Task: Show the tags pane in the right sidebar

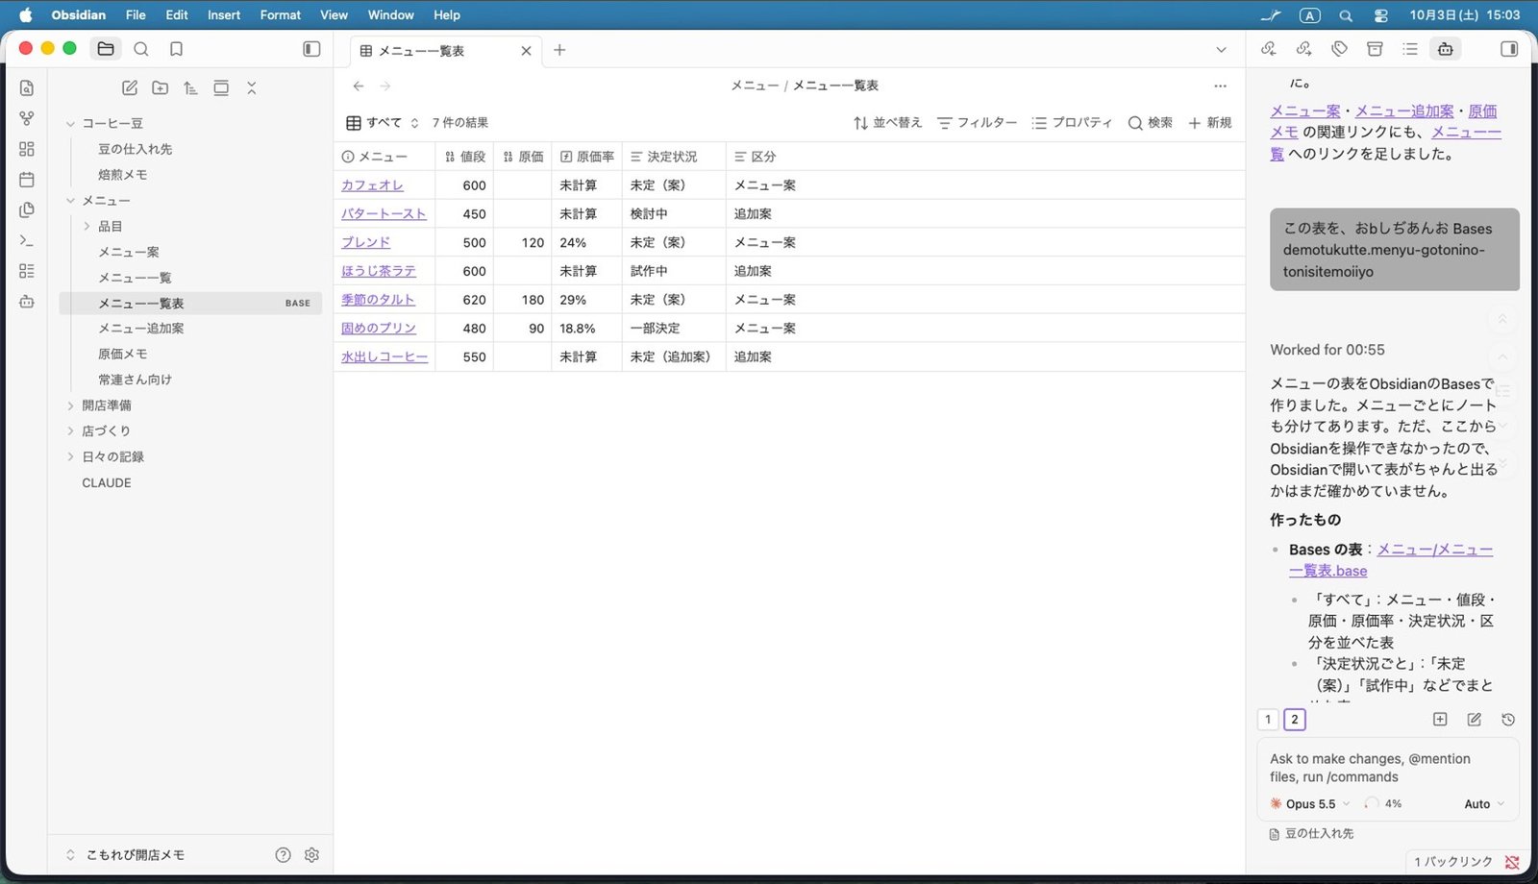Action: 1339,49
